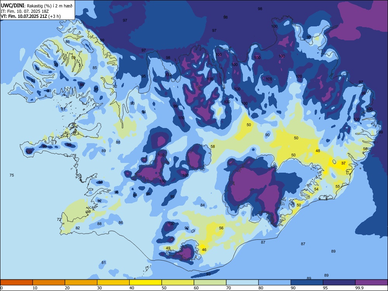Click the humidity value 48 on the map
This screenshot has height=291, width=388.
pyautogui.click(x=318, y=151)
